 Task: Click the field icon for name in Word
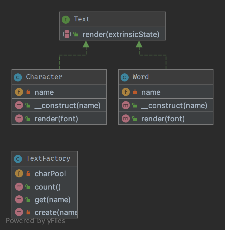pyautogui.click(x=126, y=92)
